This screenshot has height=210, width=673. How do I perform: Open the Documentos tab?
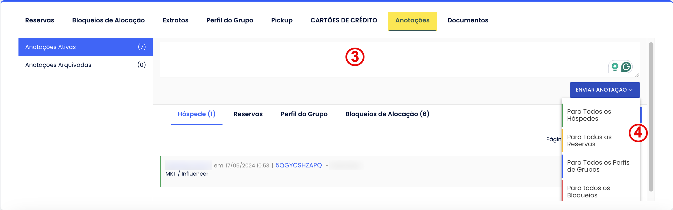[x=468, y=20]
